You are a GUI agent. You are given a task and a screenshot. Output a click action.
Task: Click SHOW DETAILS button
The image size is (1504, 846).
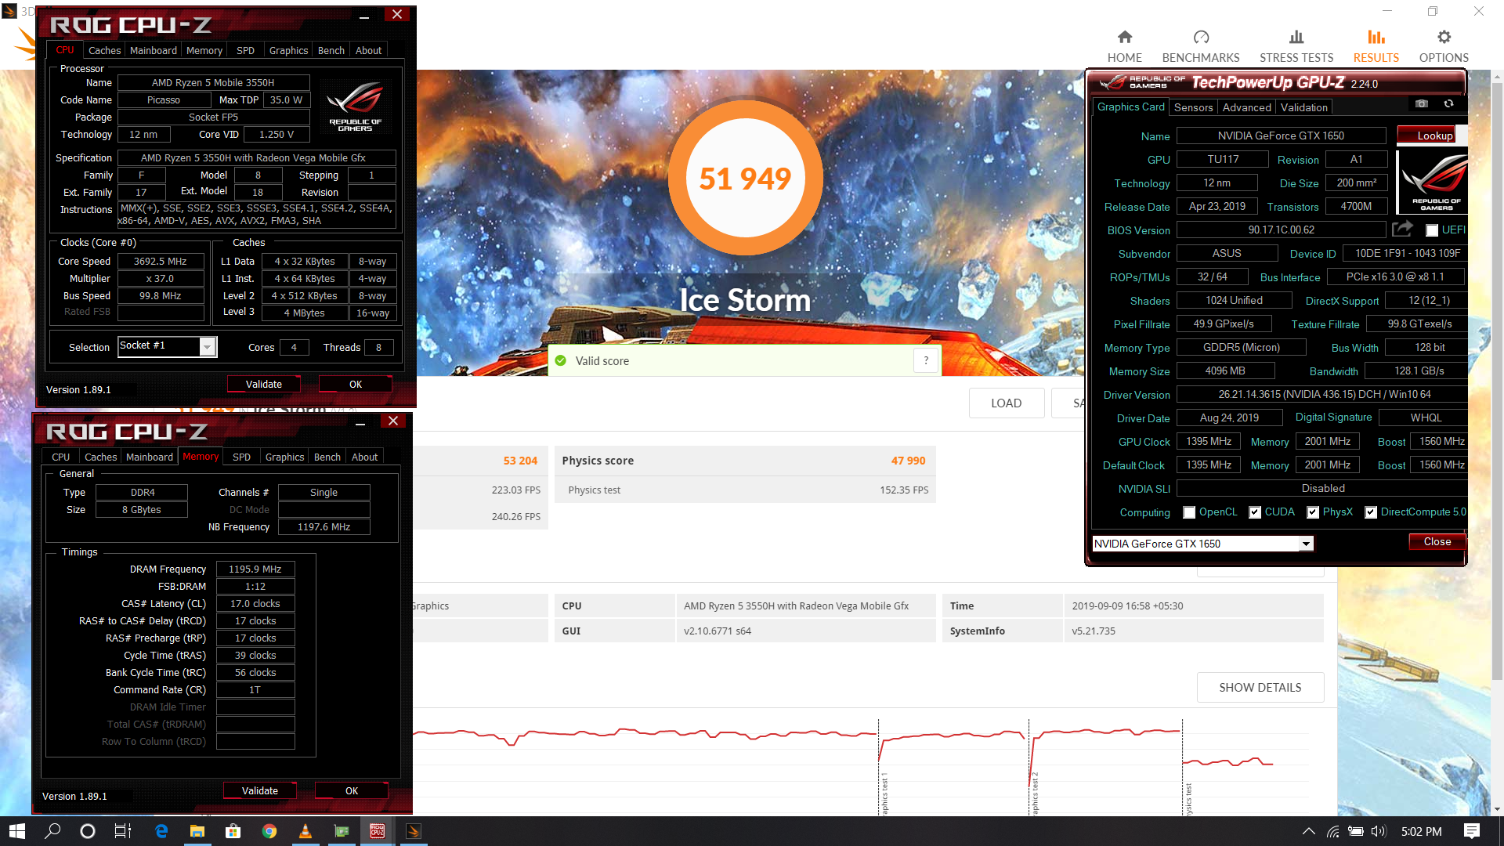pyautogui.click(x=1260, y=687)
